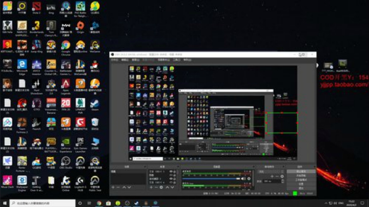Screen dimensions: 369x207
Task: Add a new source in sources panel
Action: 151,187
